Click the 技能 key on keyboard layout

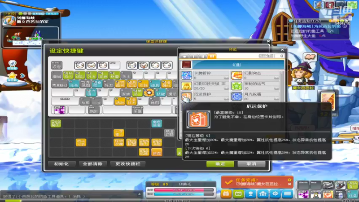click(x=160, y=92)
